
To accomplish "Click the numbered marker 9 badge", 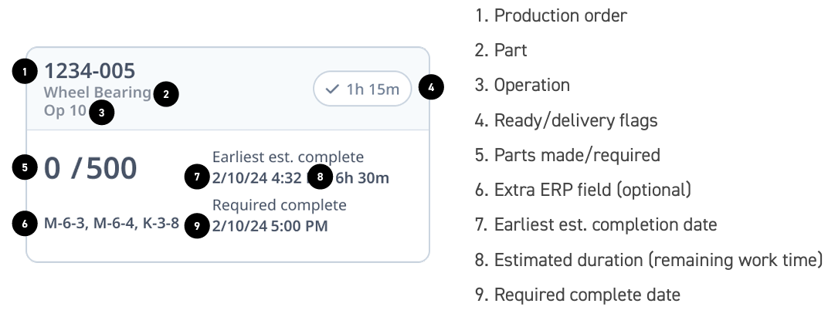I will (x=197, y=226).
